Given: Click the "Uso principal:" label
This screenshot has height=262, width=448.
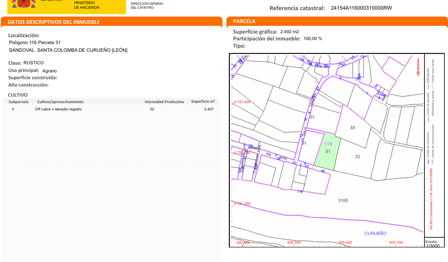Looking at the screenshot, I should click(24, 70).
